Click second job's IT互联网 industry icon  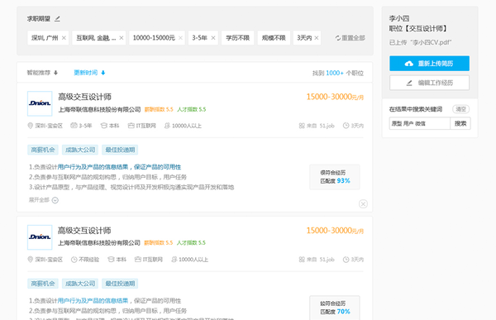pos(137,260)
